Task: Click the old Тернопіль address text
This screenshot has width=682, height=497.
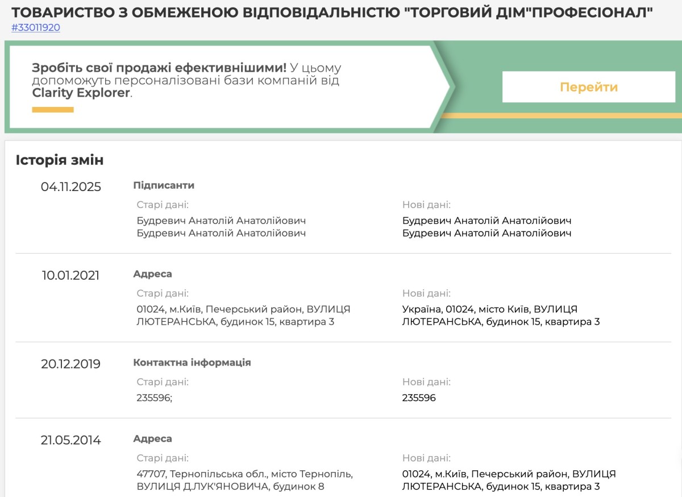Action: 244,480
